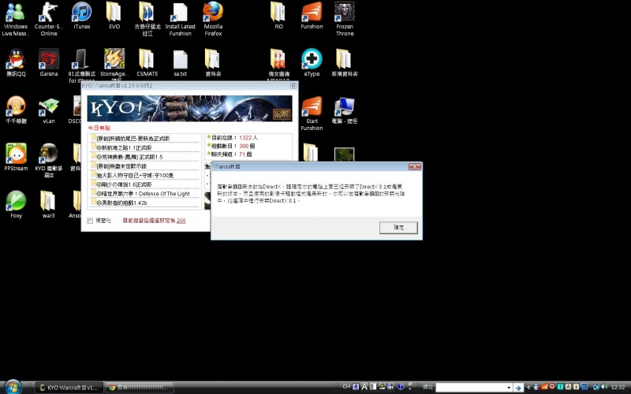Switch to KYO Warcraft III taskbar button
Screen dimensions: 631x394
pos(69,388)
